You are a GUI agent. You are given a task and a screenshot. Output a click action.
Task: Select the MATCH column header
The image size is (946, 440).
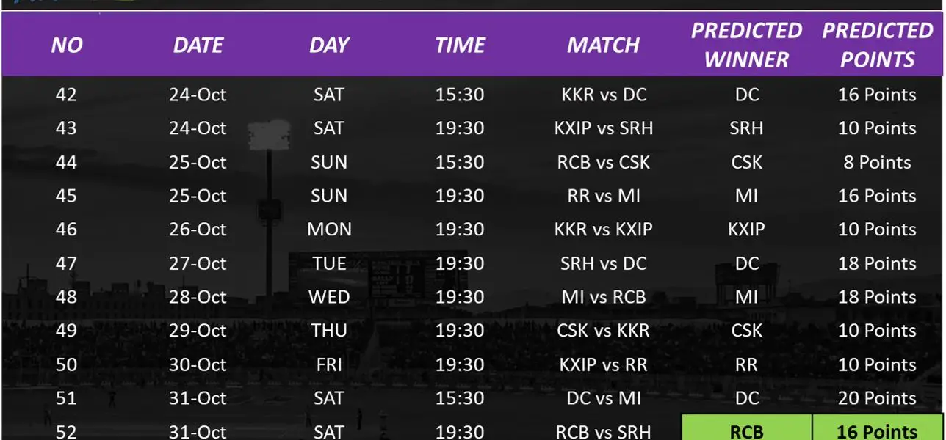[603, 45]
